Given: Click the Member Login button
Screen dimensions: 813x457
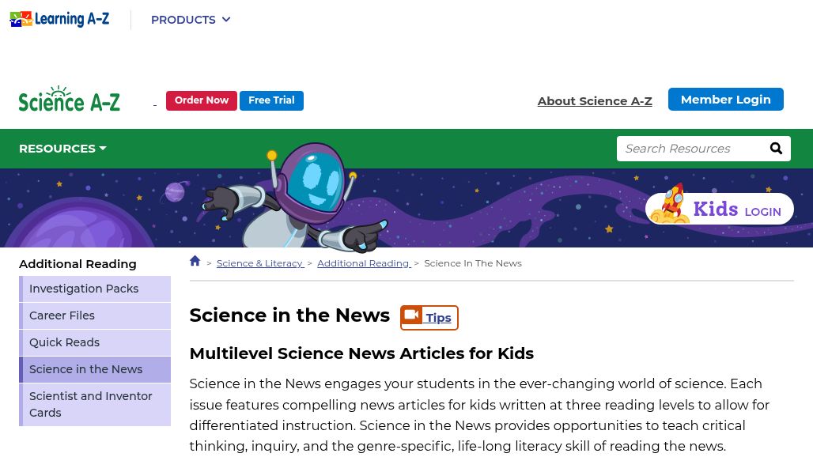Looking at the screenshot, I should (x=725, y=100).
